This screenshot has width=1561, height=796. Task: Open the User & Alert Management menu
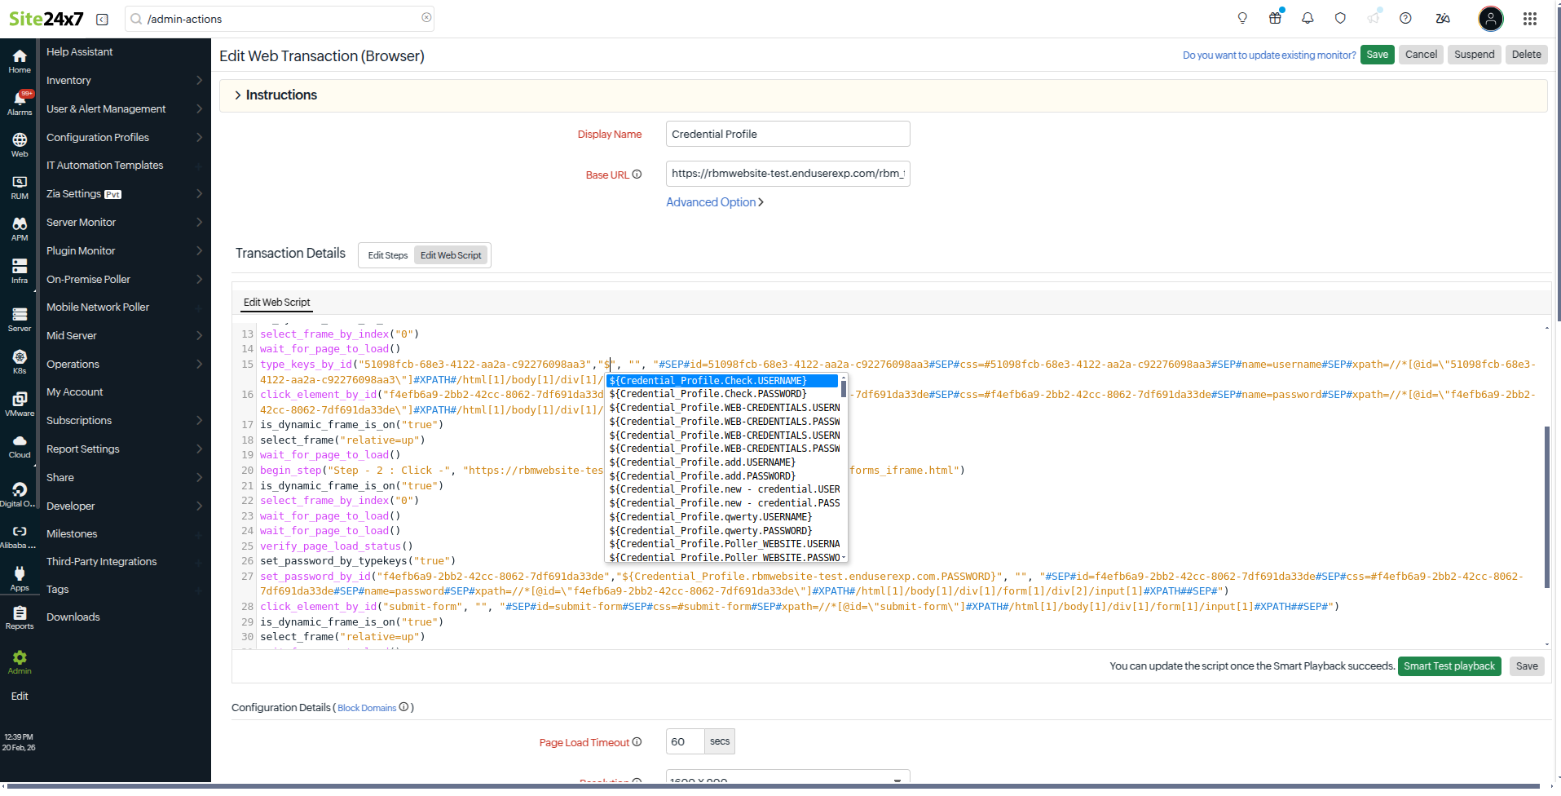pyautogui.click(x=106, y=108)
